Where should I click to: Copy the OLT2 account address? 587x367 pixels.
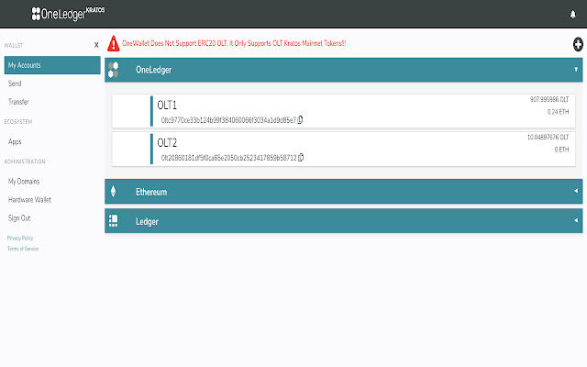[x=301, y=158]
